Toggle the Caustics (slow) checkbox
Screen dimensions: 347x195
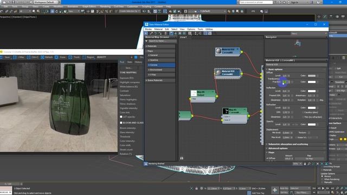[303, 112]
